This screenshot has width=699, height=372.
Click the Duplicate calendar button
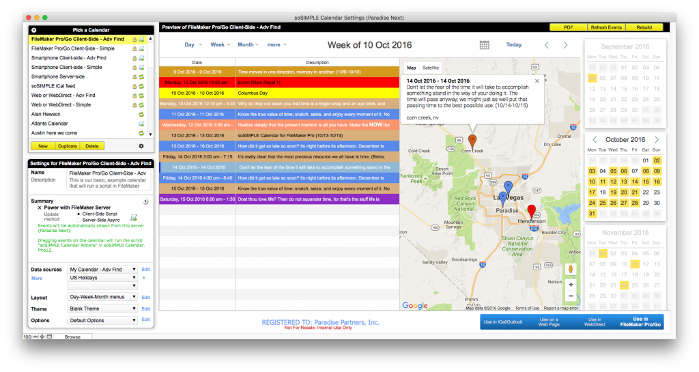pyautogui.click(x=68, y=146)
